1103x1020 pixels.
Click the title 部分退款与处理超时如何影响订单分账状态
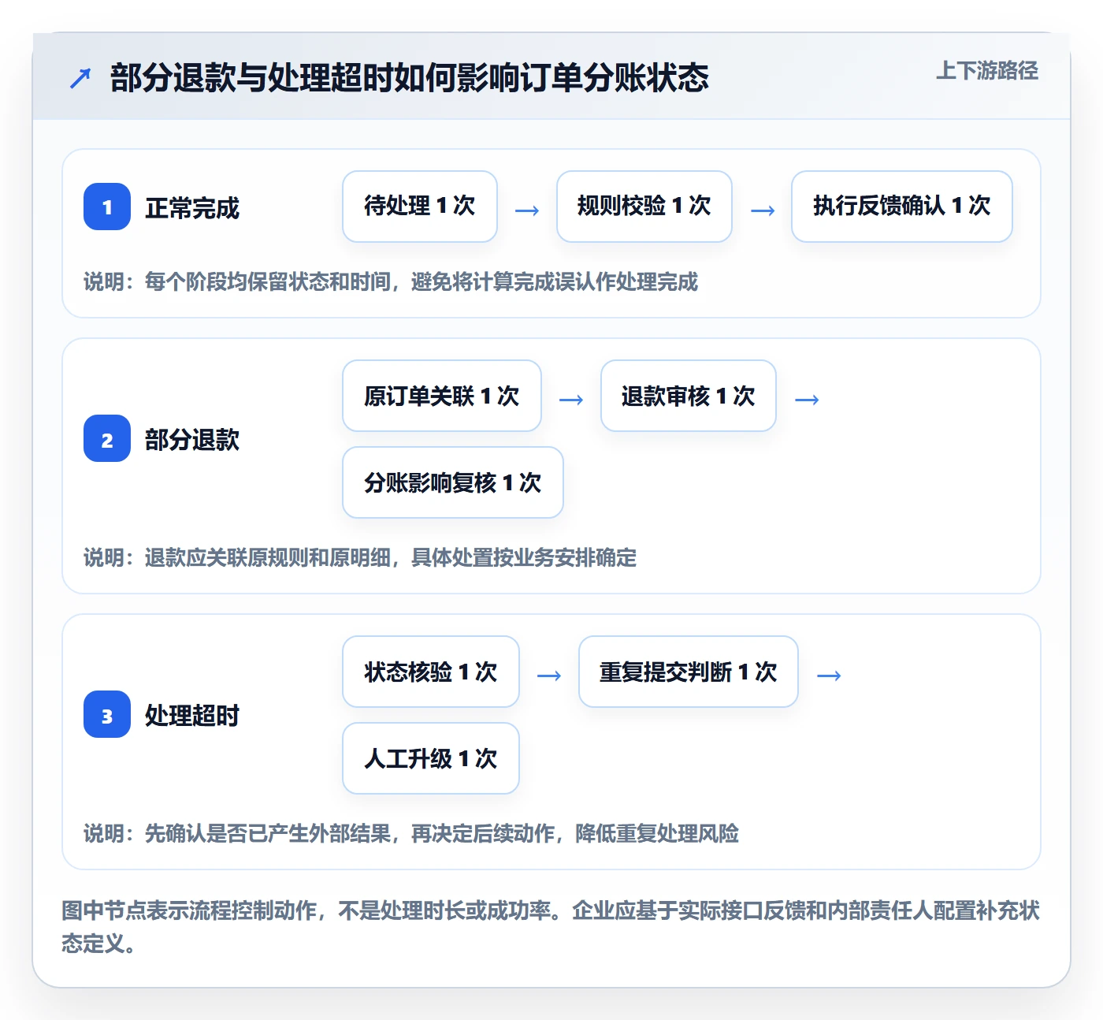(x=410, y=78)
